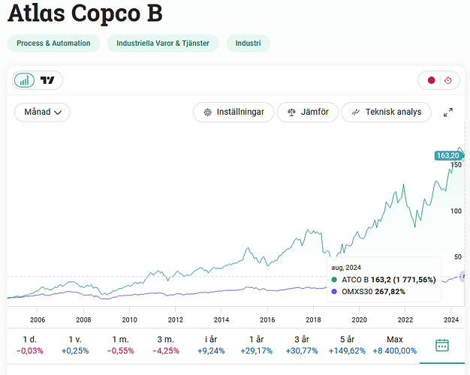470x375 pixels.
Task: Click the Industri sector tag
Action: [x=248, y=43]
